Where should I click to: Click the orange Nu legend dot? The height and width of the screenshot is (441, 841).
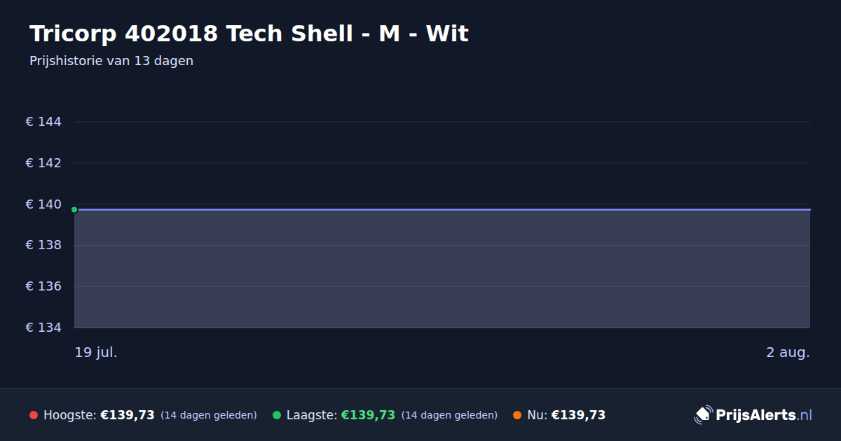pyautogui.click(x=517, y=415)
